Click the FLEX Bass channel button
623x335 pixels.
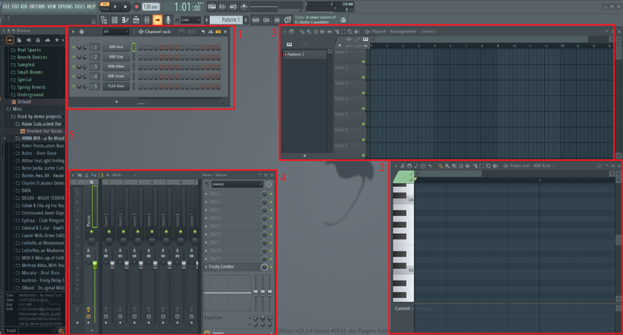117,86
